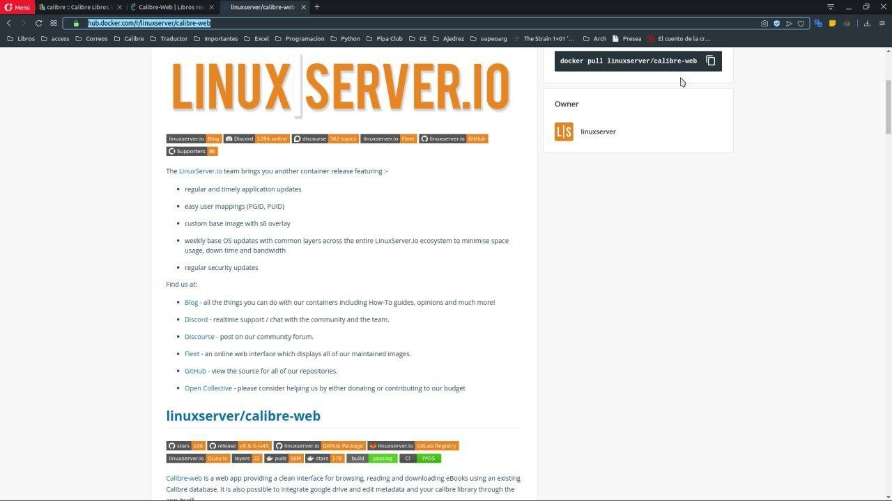Open a new tab with plus button
892x501 pixels.
click(x=317, y=7)
